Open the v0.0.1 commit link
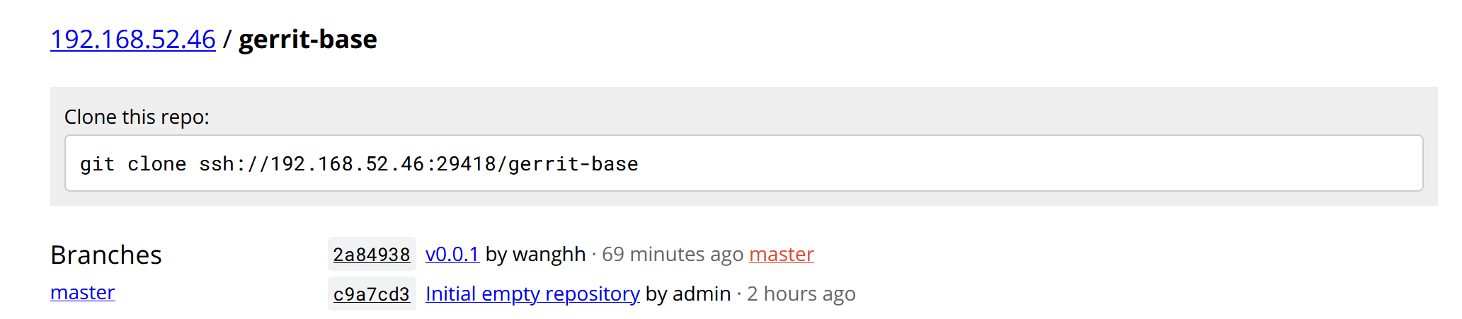 452,254
